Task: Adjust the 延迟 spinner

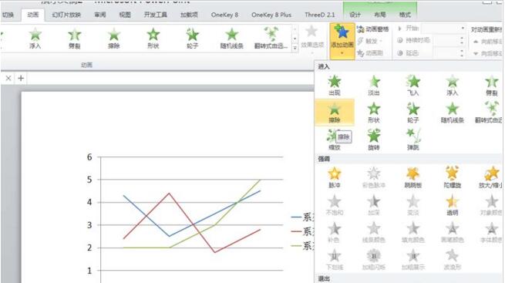Action: [462, 52]
